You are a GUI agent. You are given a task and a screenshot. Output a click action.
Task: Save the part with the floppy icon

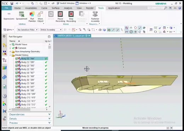coord(12,3)
